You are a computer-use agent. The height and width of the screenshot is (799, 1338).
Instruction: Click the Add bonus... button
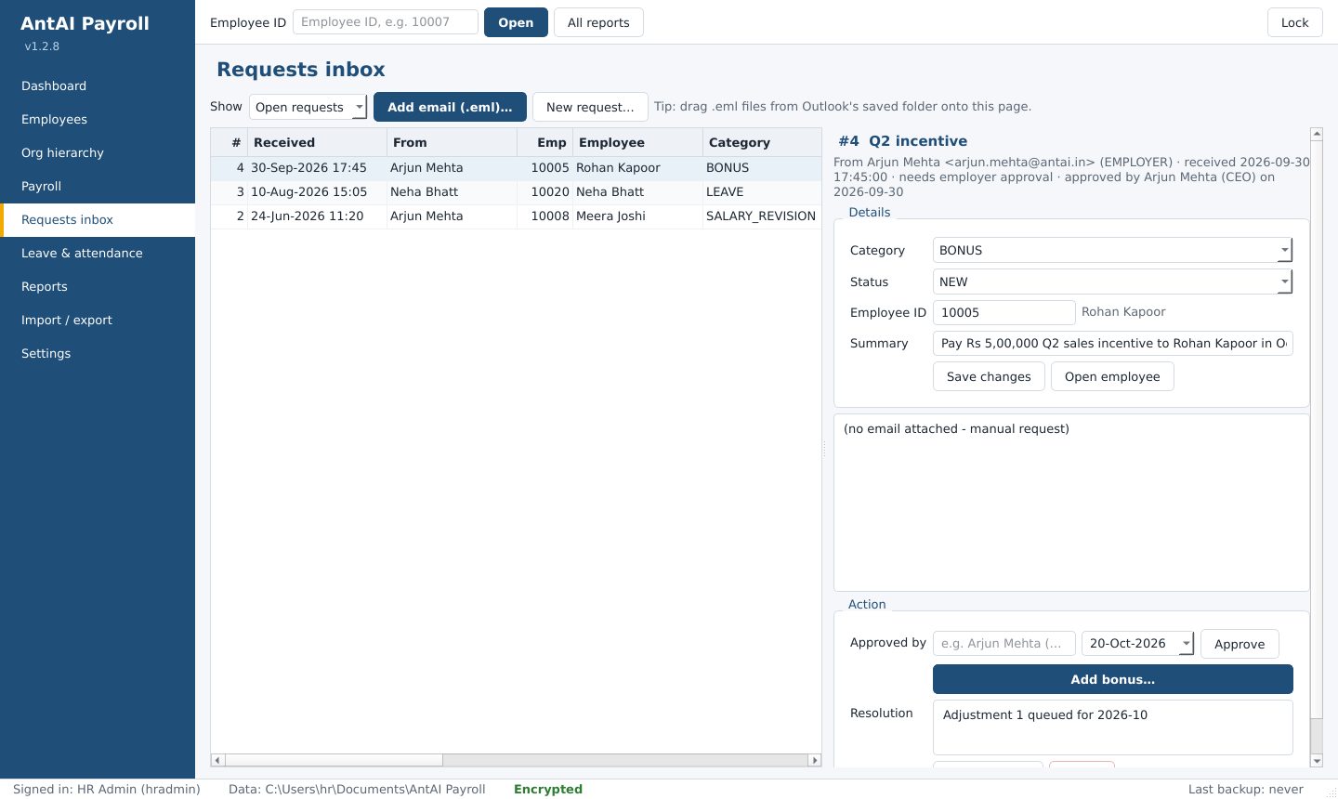click(1112, 679)
